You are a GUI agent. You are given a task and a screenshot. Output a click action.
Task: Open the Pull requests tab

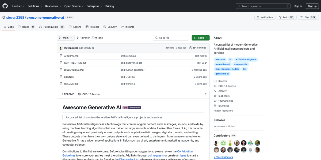52,27
